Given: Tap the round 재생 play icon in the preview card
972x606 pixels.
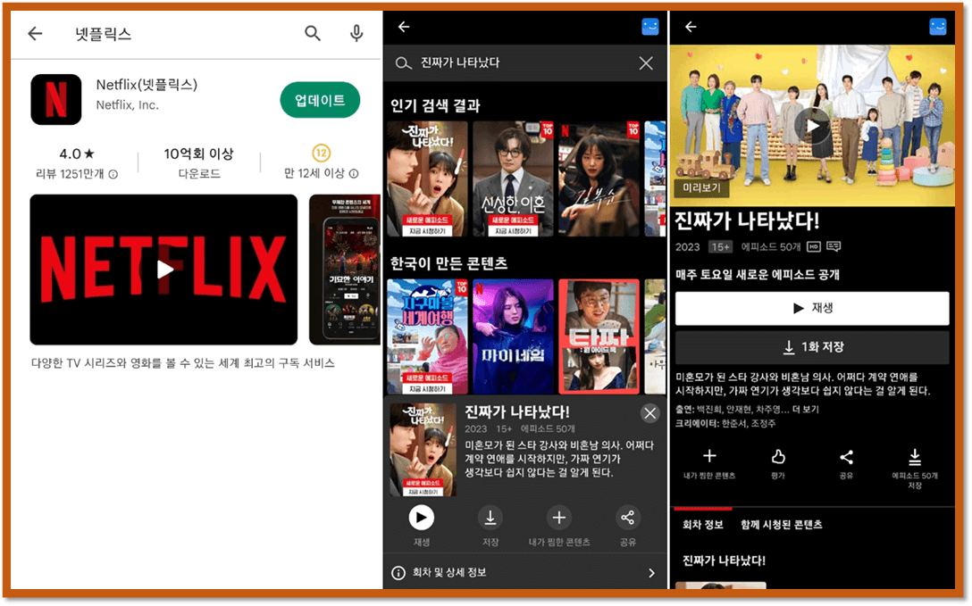Looking at the screenshot, I should click(x=422, y=518).
